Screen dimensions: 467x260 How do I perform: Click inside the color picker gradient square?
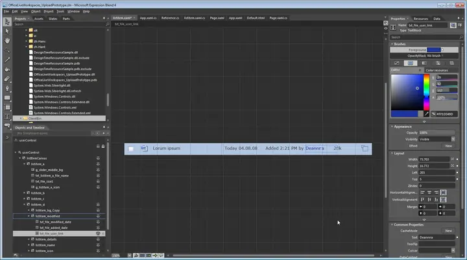407,92
